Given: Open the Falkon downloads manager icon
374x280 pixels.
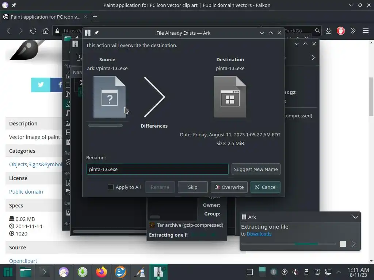Looking at the screenshot, I should click(328, 31).
